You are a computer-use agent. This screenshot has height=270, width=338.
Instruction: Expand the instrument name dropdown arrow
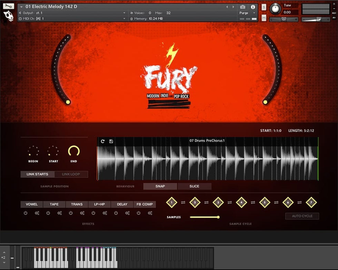(x=22, y=7)
